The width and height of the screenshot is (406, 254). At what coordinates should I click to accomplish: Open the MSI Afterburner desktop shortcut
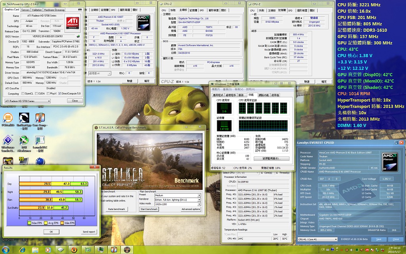[24, 143]
